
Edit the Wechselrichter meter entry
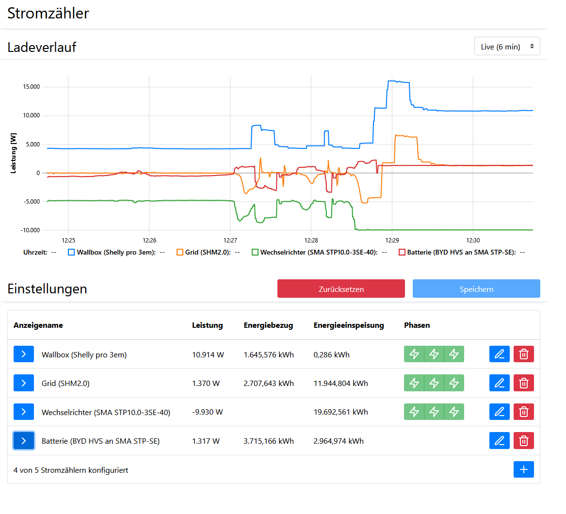[x=499, y=412]
